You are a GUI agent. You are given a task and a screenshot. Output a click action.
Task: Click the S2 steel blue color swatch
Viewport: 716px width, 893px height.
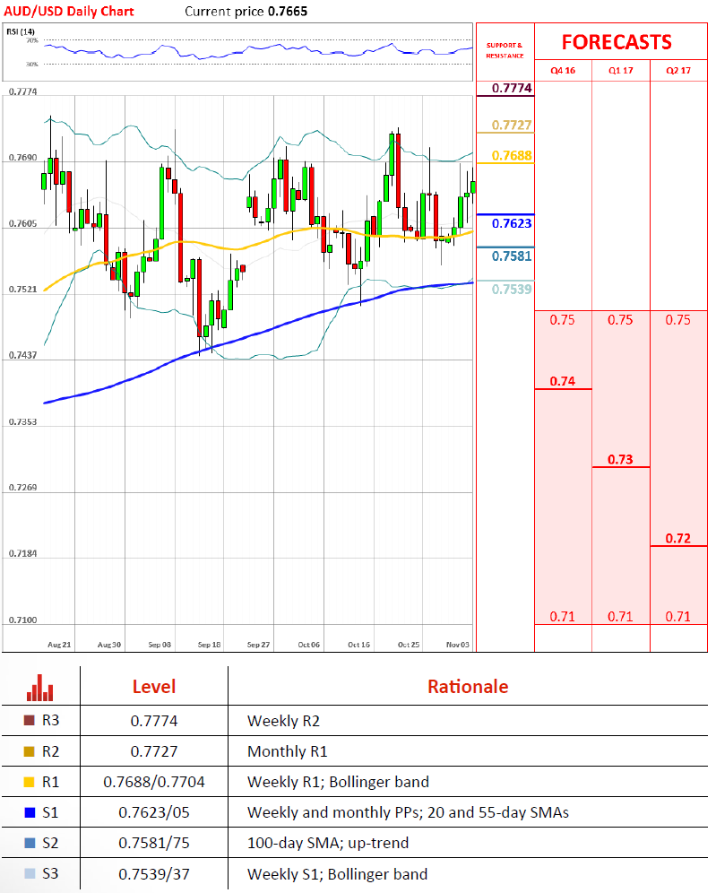(x=30, y=843)
